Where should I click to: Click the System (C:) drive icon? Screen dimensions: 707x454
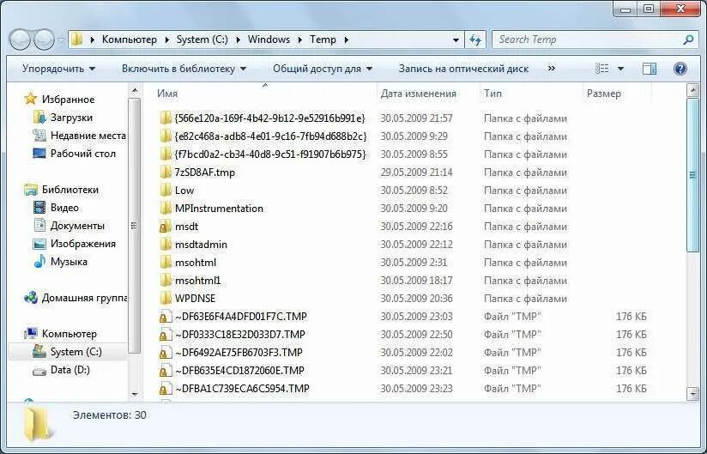click(39, 351)
